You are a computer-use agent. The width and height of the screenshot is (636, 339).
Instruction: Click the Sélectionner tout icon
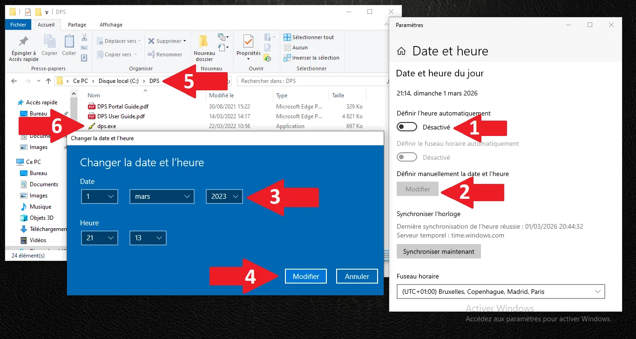[x=287, y=37]
